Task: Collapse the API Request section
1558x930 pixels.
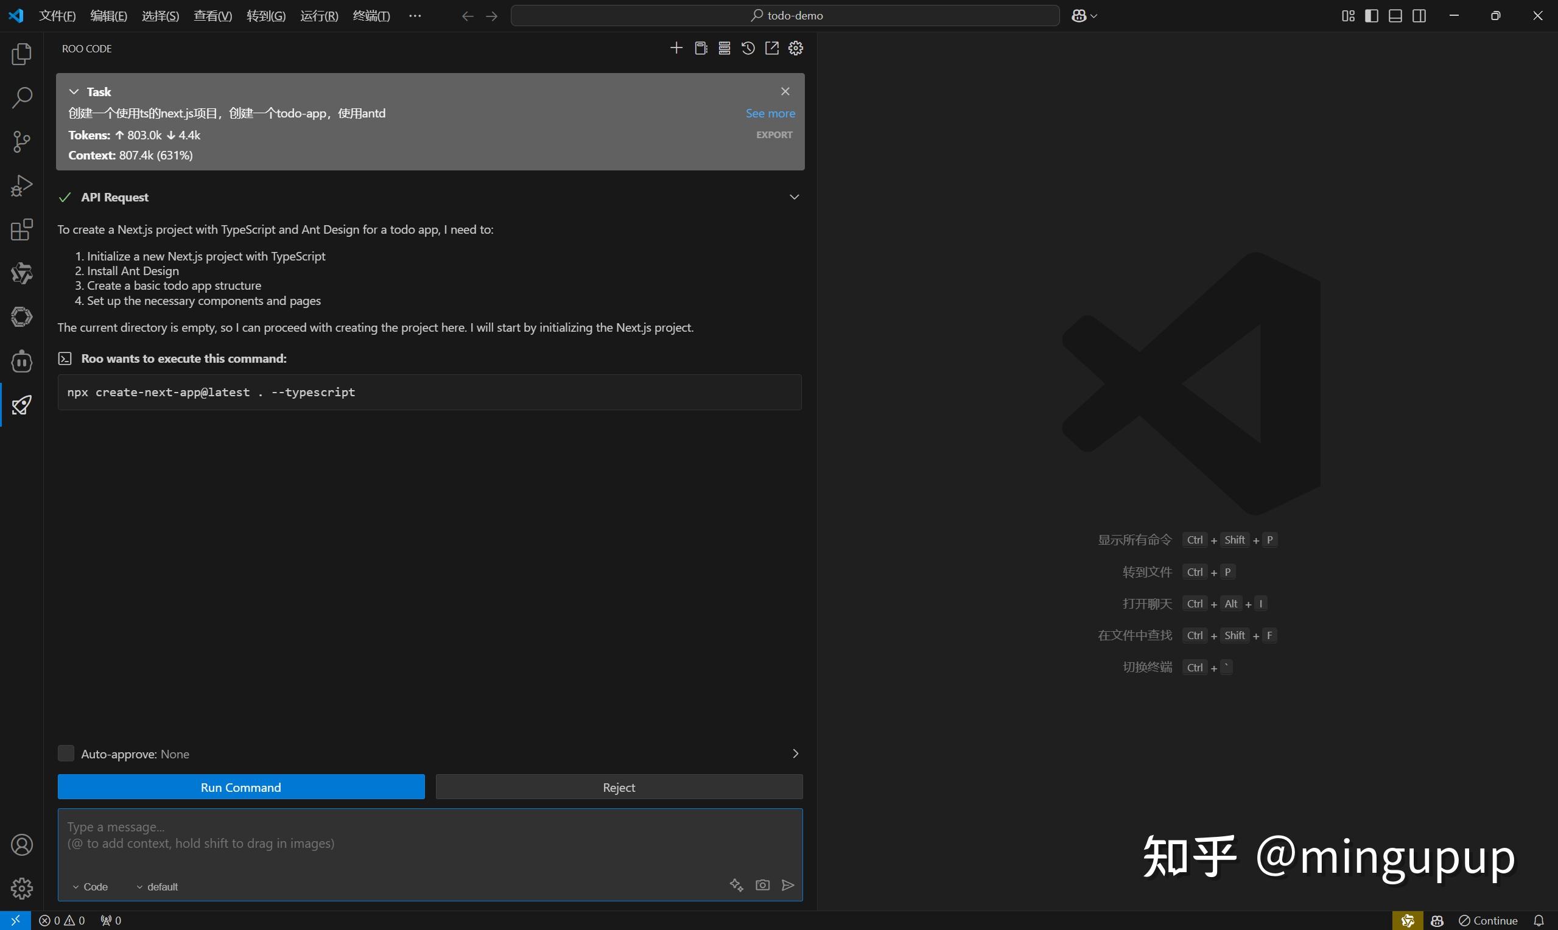Action: click(795, 196)
